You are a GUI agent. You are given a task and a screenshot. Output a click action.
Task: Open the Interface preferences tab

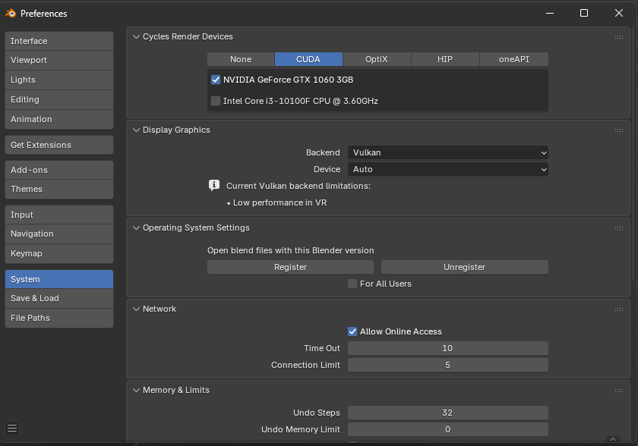coord(59,41)
